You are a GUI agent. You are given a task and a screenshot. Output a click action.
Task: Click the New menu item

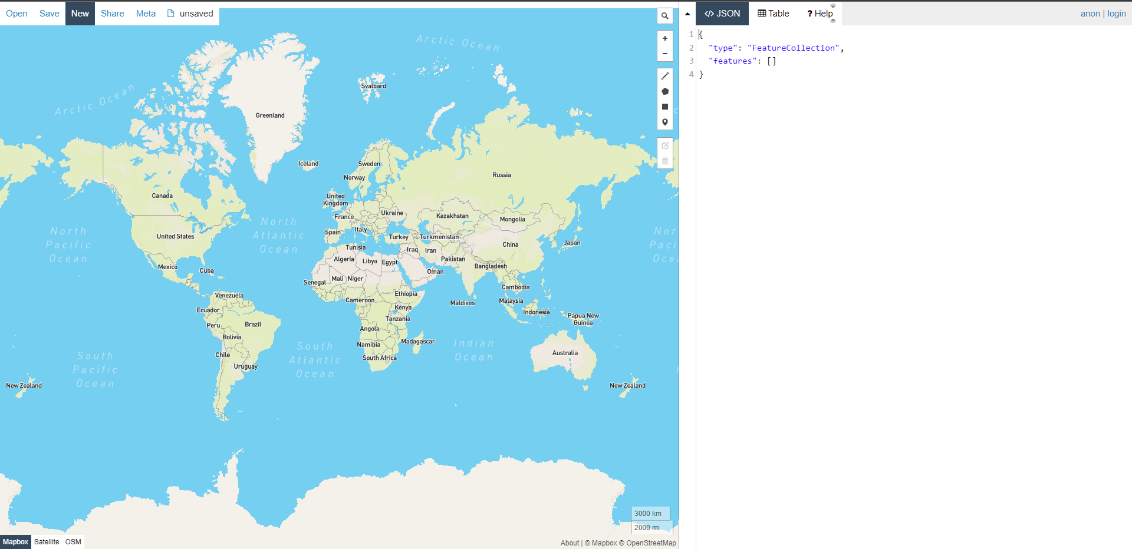pyautogui.click(x=80, y=14)
